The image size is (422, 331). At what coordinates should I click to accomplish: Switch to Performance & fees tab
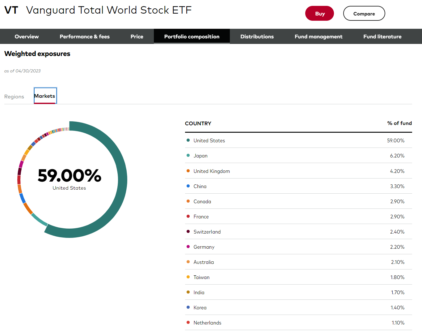point(85,37)
